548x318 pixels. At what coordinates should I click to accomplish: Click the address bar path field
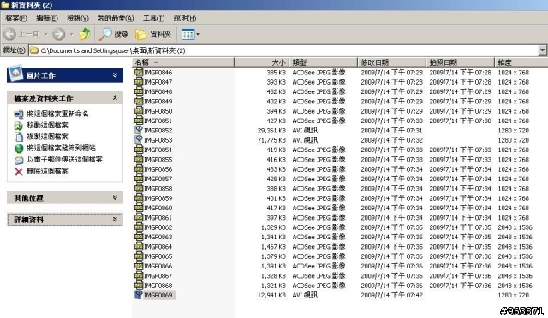(283, 50)
